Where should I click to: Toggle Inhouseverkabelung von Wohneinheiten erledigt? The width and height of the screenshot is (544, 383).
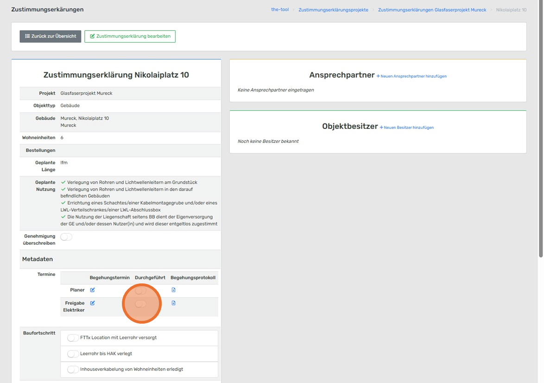(x=73, y=370)
